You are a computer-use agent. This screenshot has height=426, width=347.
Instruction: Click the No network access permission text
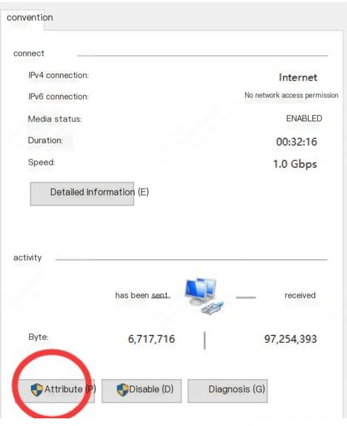pyautogui.click(x=291, y=95)
